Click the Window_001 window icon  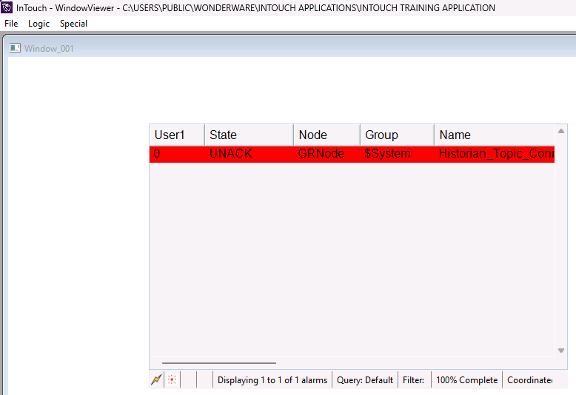click(15, 48)
